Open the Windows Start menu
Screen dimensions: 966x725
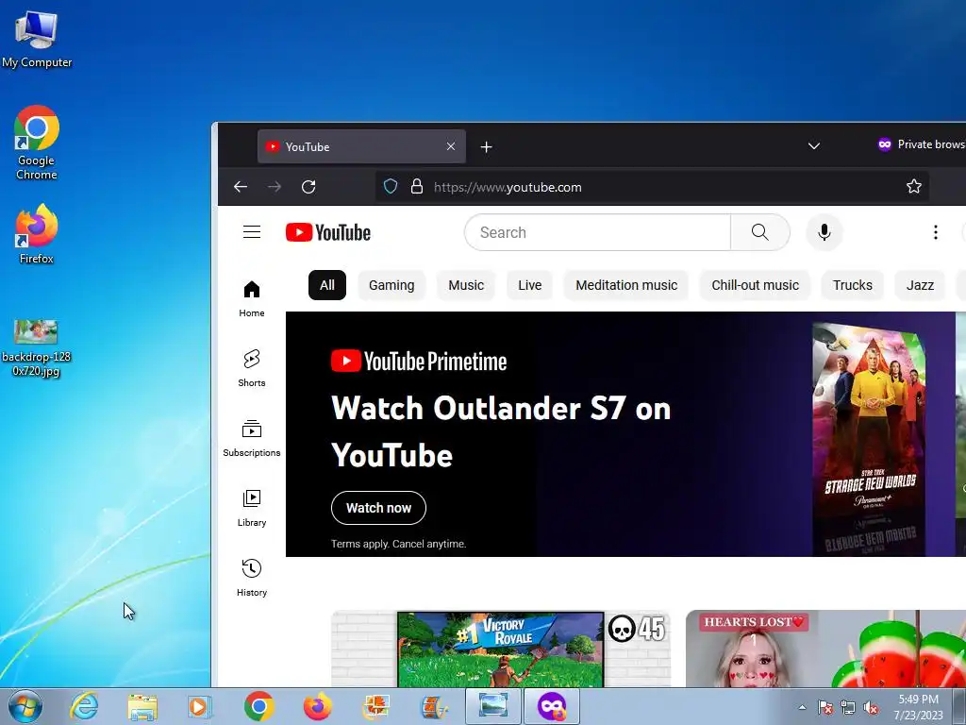point(25,706)
